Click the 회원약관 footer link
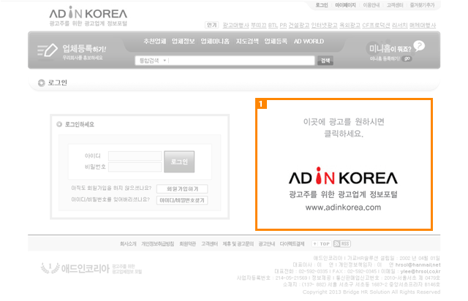The image size is (468, 301). pos(187,244)
